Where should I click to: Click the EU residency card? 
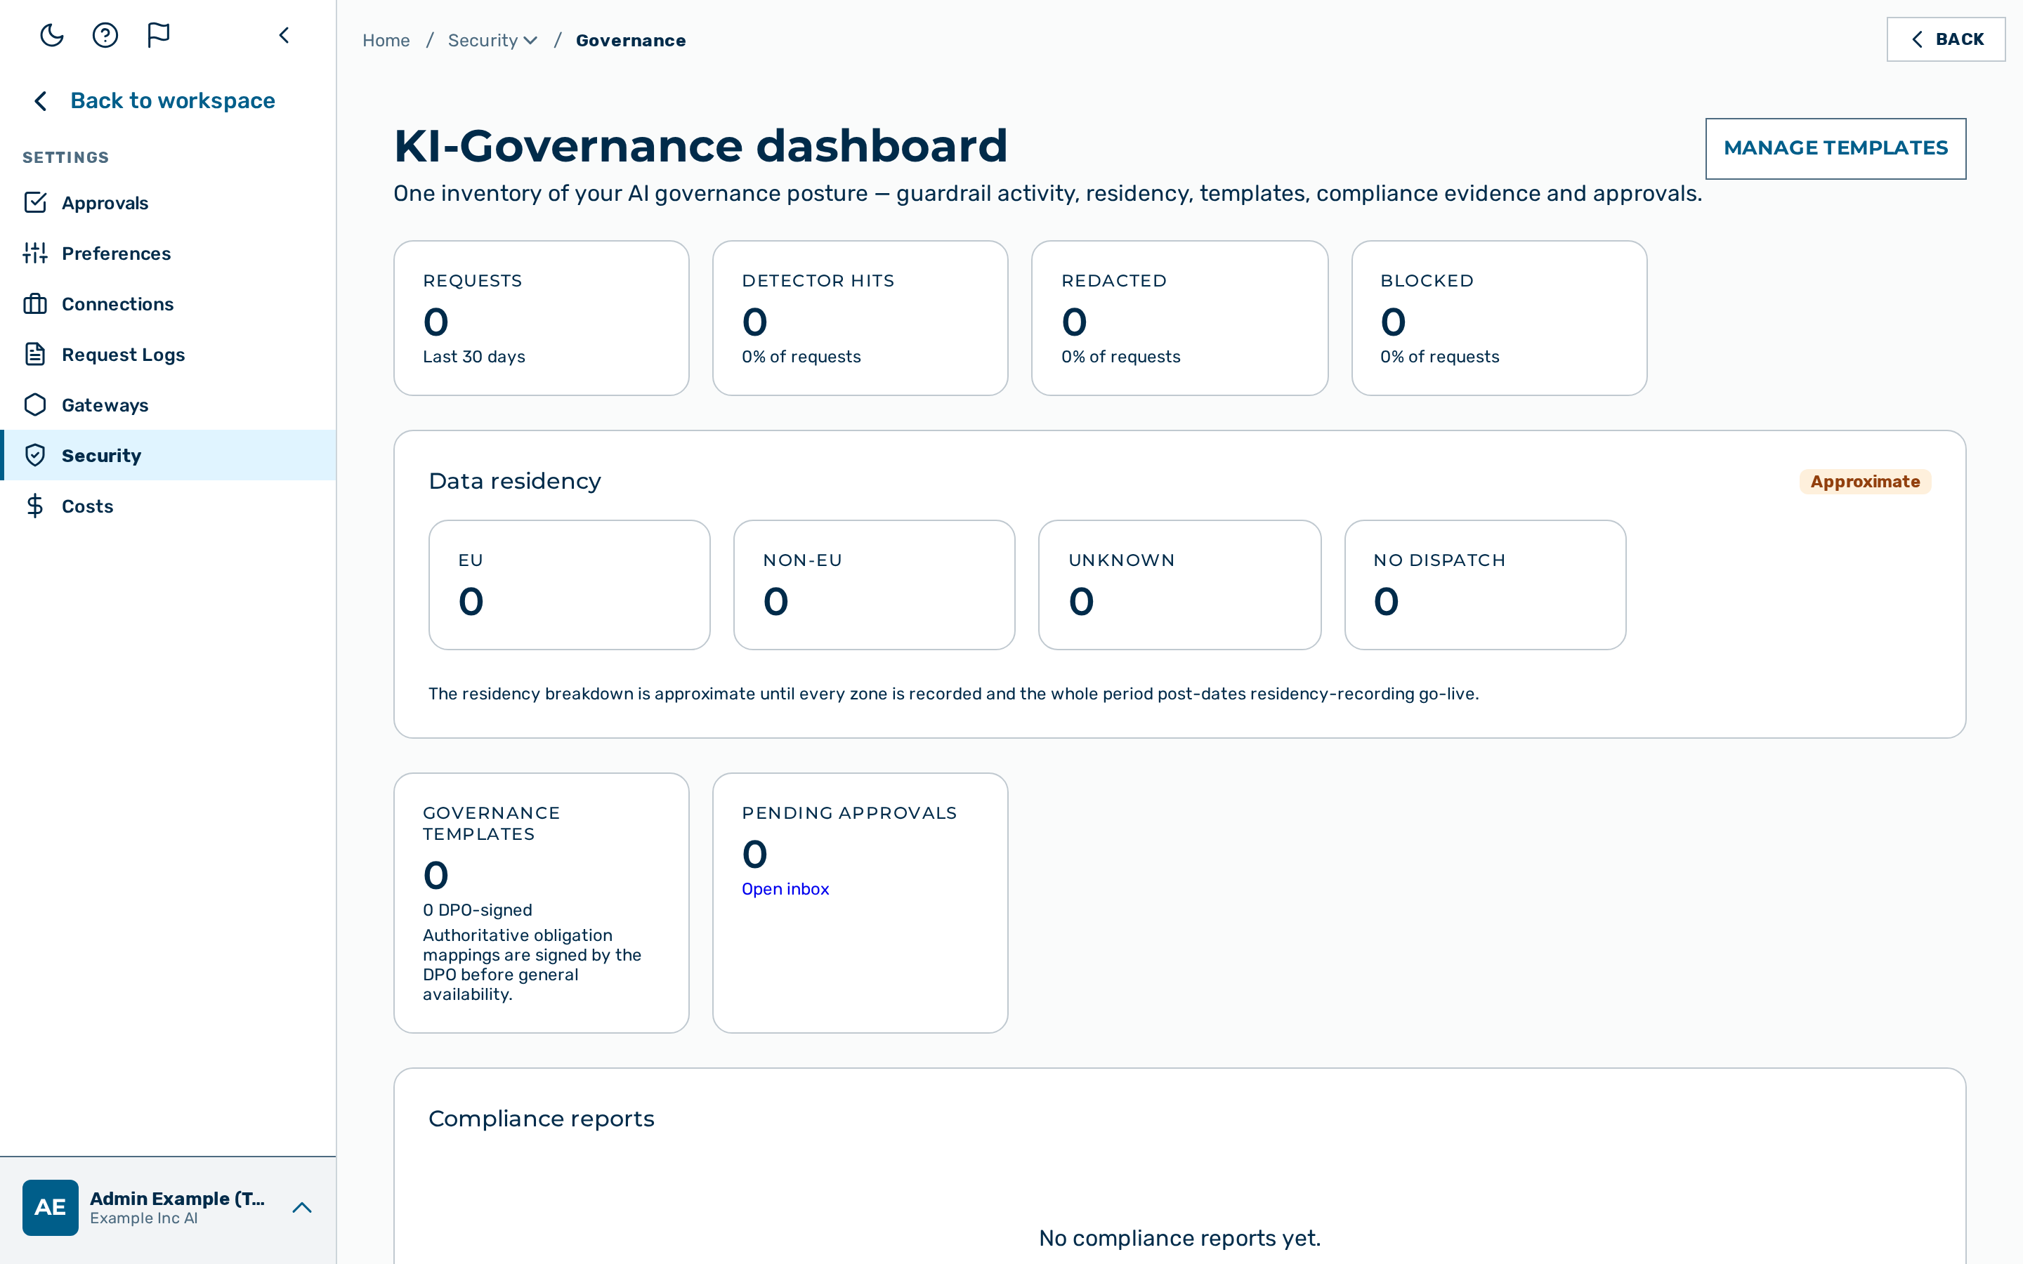[569, 584]
